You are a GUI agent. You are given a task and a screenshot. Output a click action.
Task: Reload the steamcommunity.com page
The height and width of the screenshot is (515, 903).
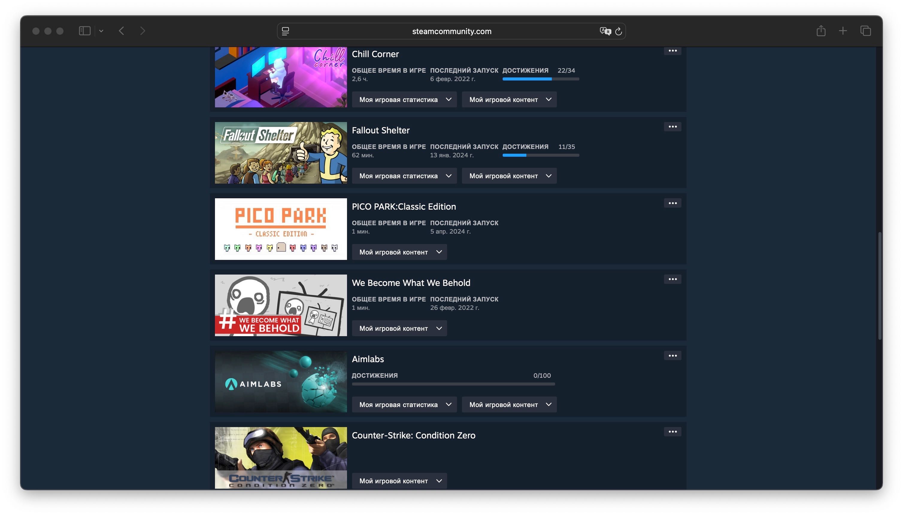pyautogui.click(x=618, y=31)
